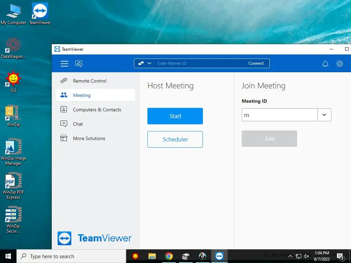Image resolution: width=351 pixels, height=263 pixels.
Task: Select DataWagon desktop shortcut
Action: click(13, 48)
